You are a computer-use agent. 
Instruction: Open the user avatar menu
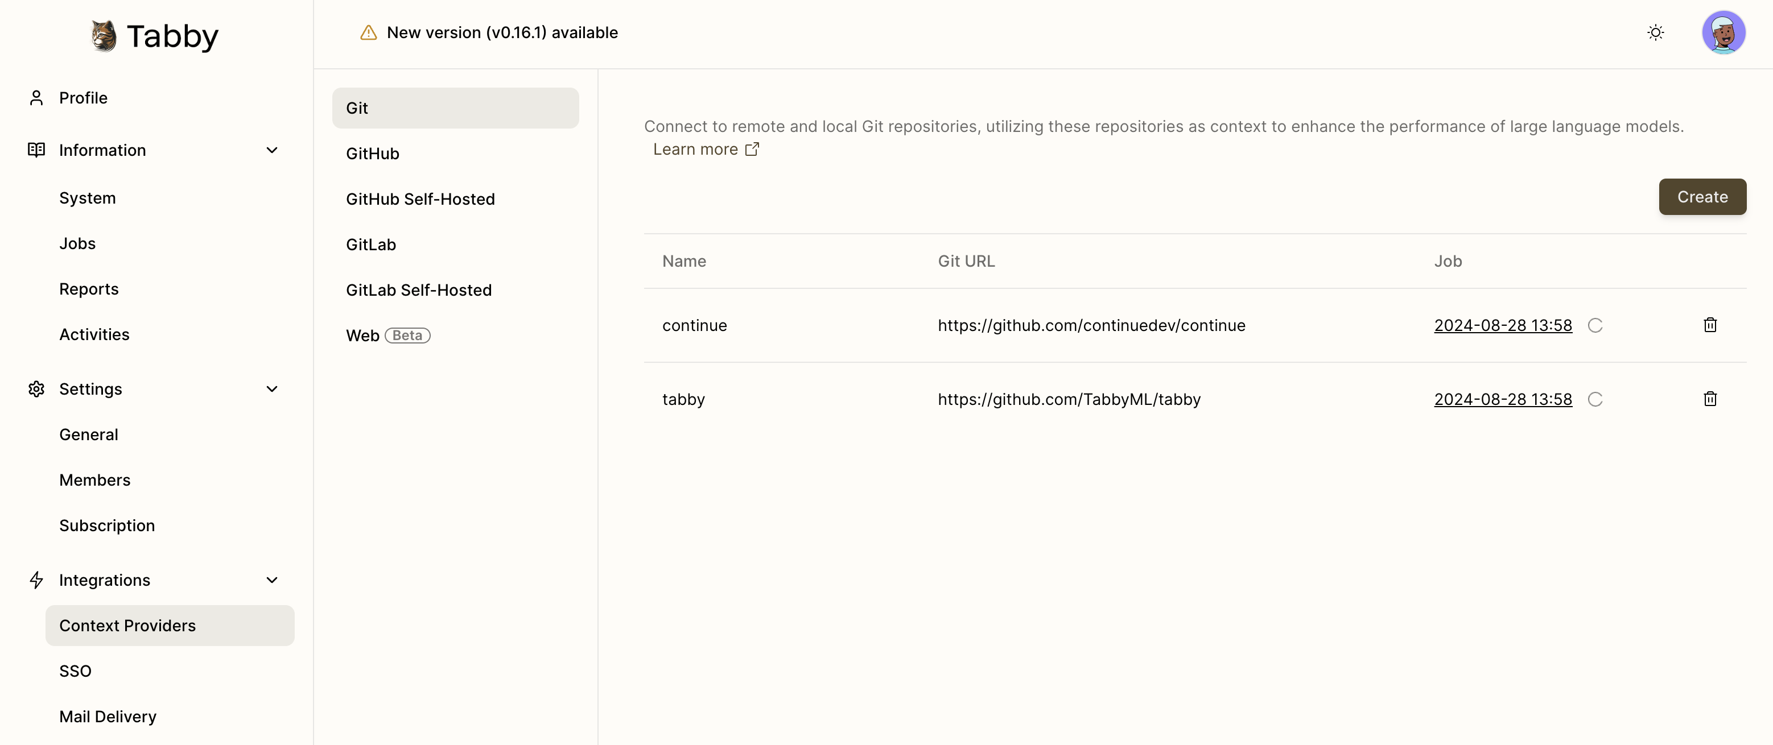[x=1723, y=32]
